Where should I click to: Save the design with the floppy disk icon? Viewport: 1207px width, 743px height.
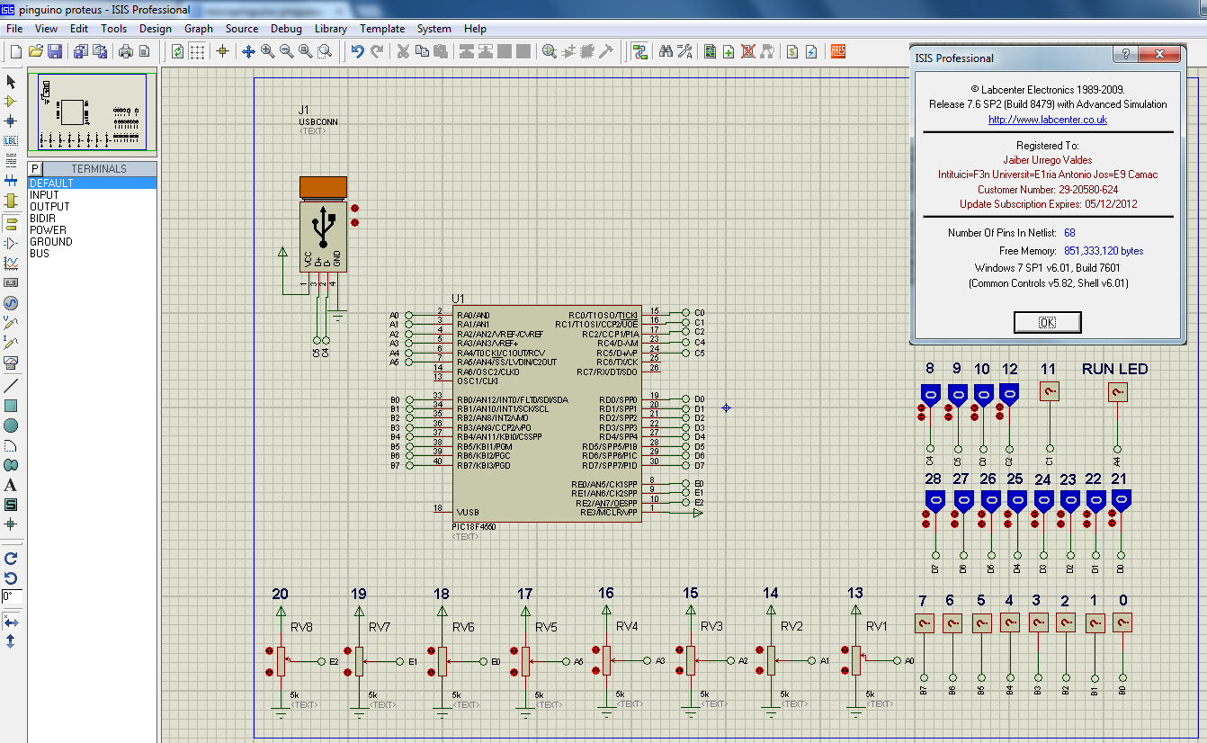(x=55, y=51)
